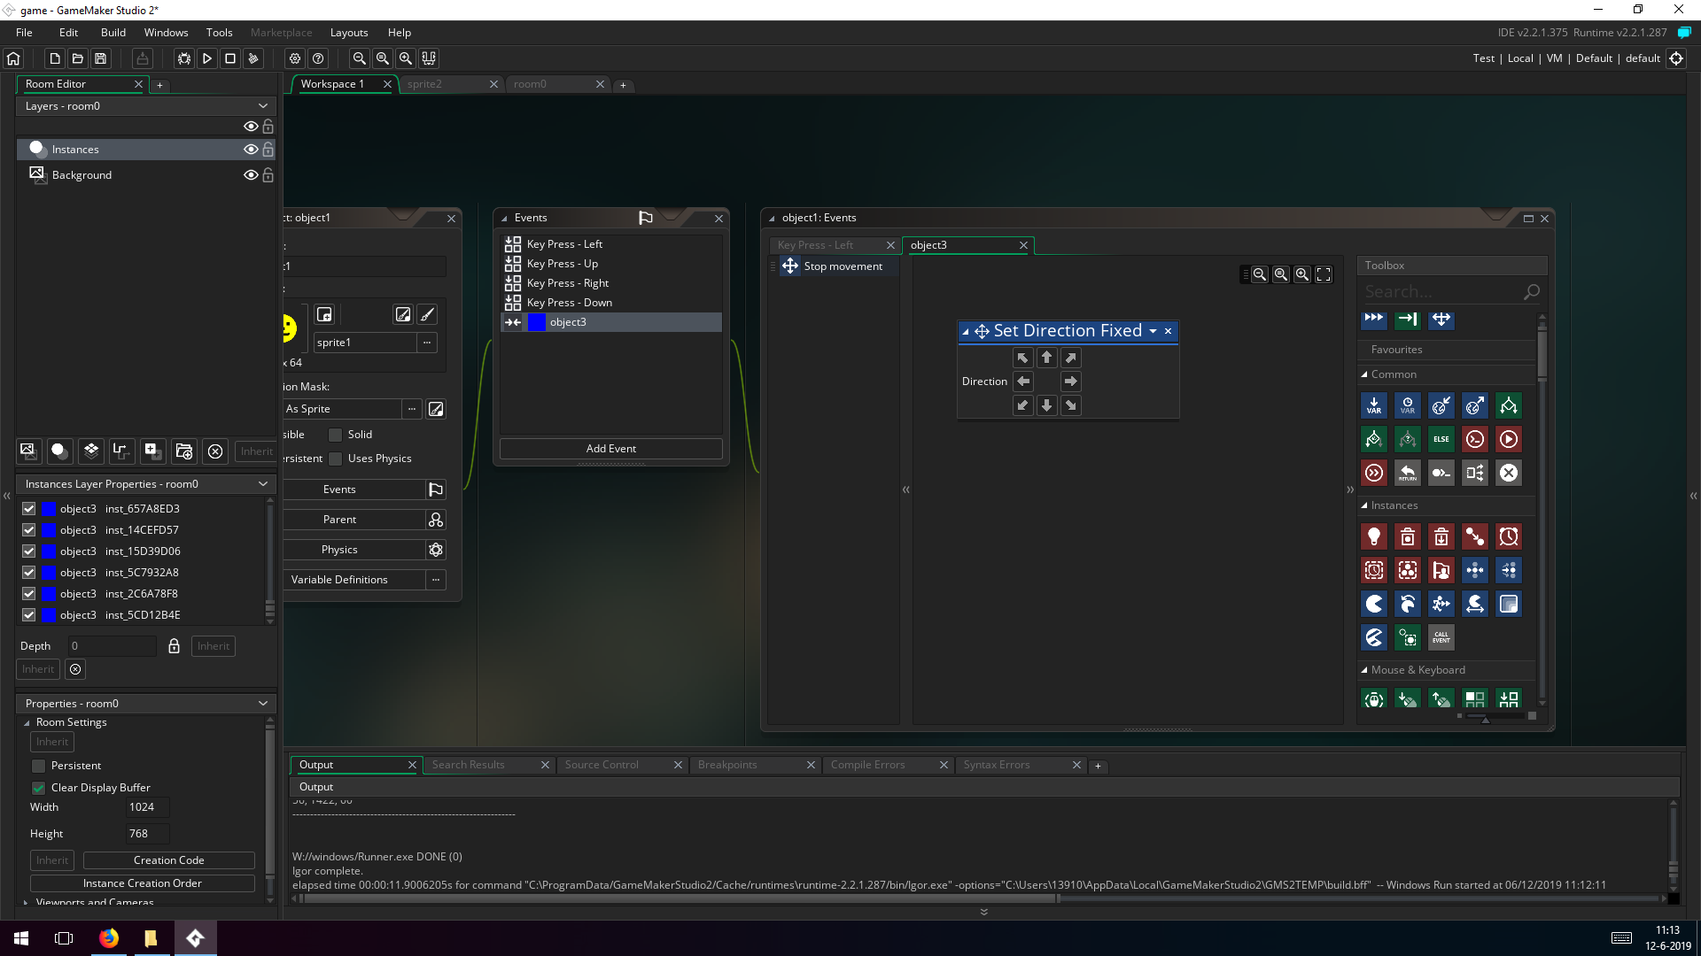Click the Creation Code button
This screenshot has width=1701, height=956.
click(168, 860)
